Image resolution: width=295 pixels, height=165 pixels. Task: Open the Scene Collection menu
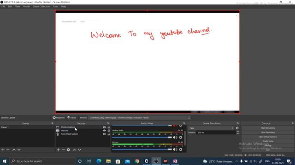[41, 6]
